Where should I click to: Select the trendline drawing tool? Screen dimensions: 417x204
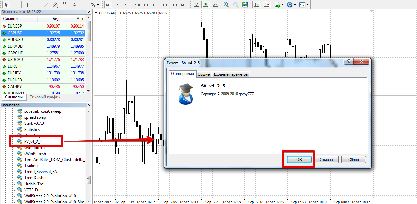pos(46,5)
